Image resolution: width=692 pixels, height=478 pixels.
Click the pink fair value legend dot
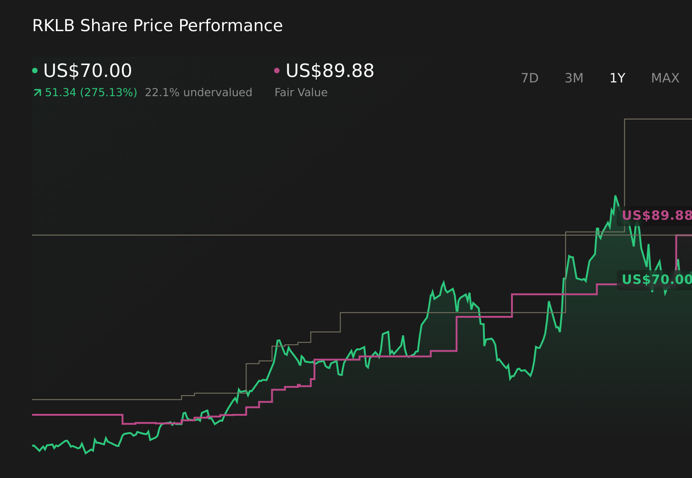[x=277, y=71]
